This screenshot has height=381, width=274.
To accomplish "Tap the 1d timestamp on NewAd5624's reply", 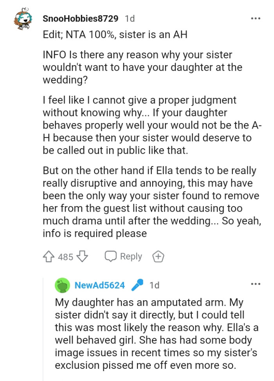I will [155, 286].
